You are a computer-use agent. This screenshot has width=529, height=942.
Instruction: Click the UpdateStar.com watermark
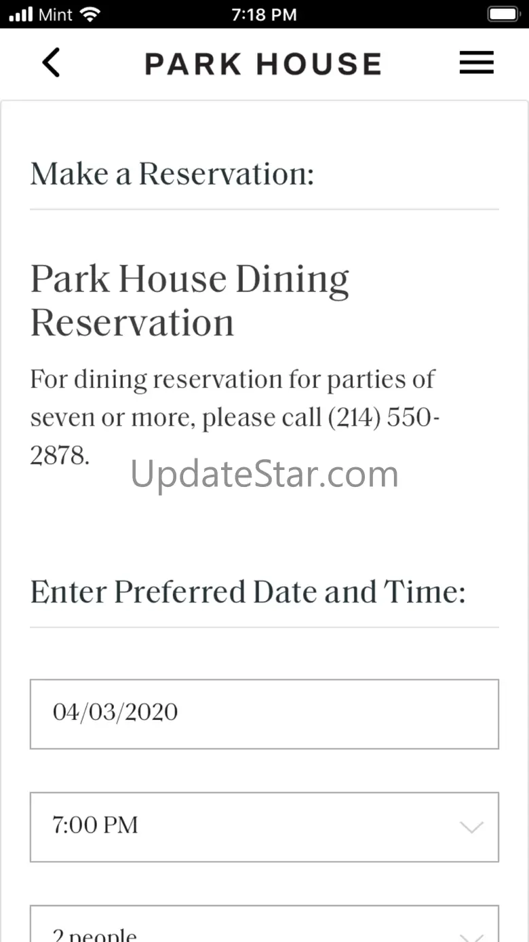[x=264, y=474]
